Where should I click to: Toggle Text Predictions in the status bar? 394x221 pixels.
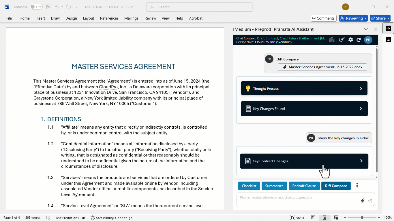coord(70,218)
